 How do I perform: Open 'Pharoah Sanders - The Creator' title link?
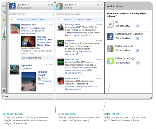pyautogui.click(x=44, y=41)
